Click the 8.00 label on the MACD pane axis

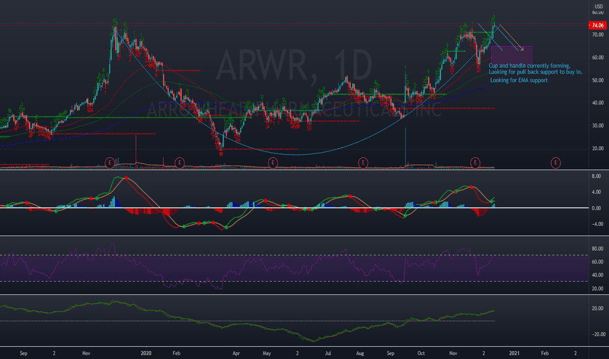(596, 176)
